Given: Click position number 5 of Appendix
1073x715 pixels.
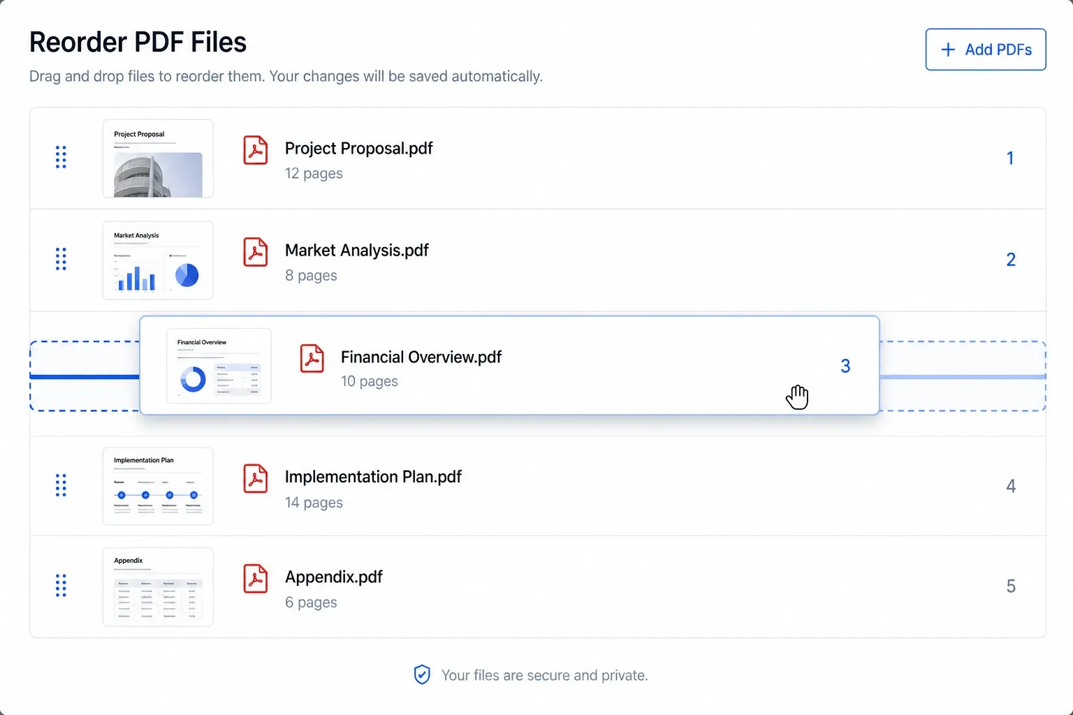Looking at the screenshot, I should click(x=1011, y=586).
